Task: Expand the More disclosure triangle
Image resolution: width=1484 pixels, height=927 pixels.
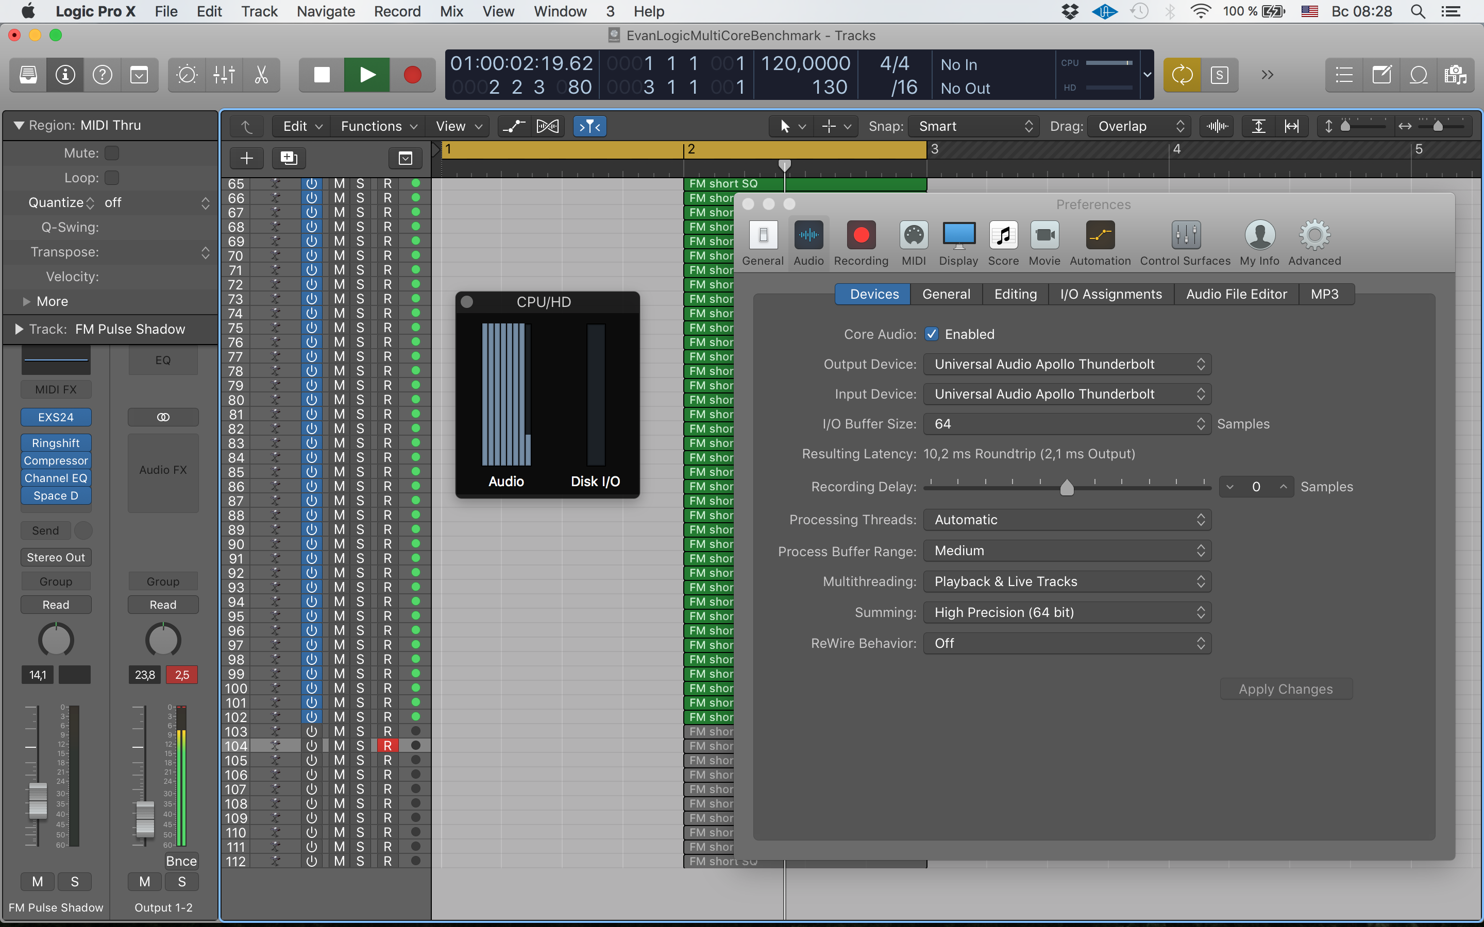Action: [26, 302]
